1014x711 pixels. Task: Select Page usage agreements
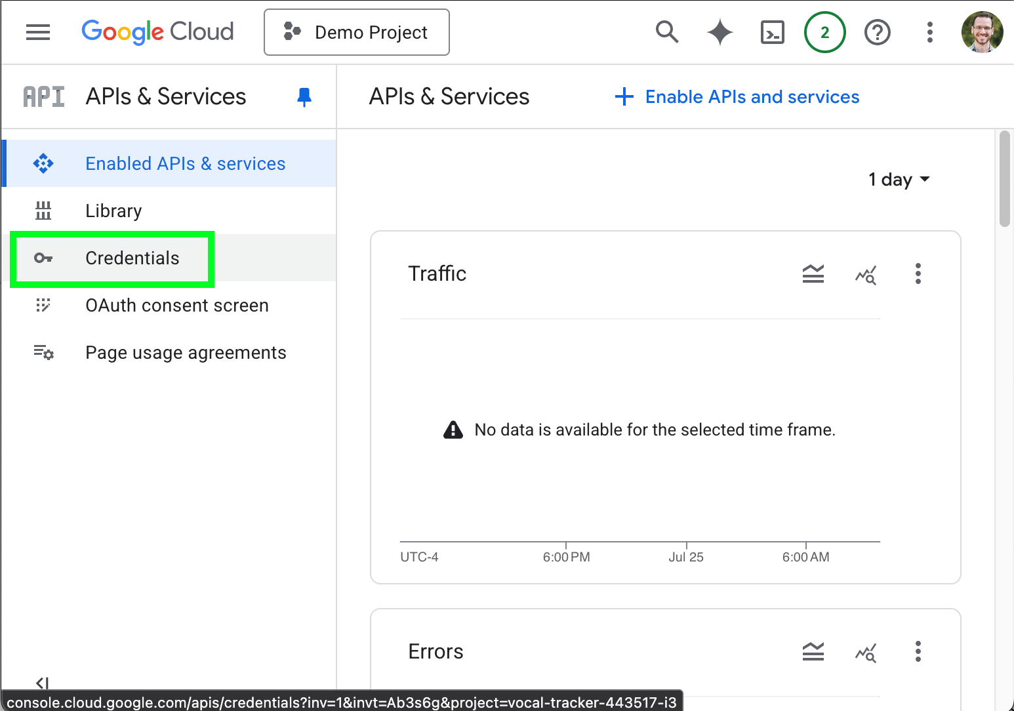186,352
